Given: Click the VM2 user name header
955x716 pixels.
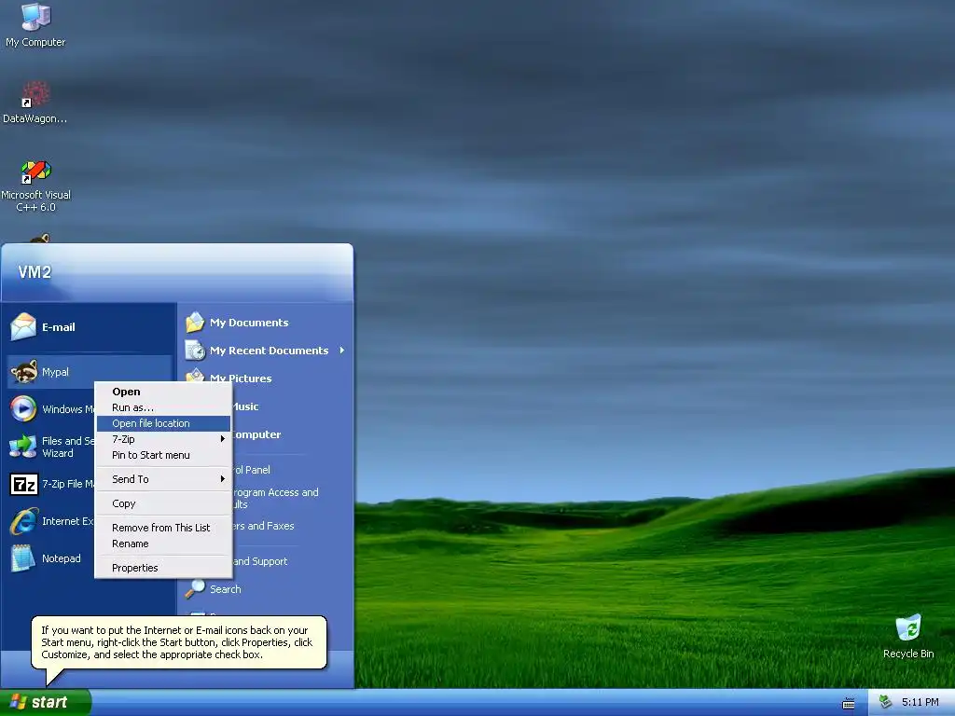Looking at the screenshot, I should pos(35,272).
